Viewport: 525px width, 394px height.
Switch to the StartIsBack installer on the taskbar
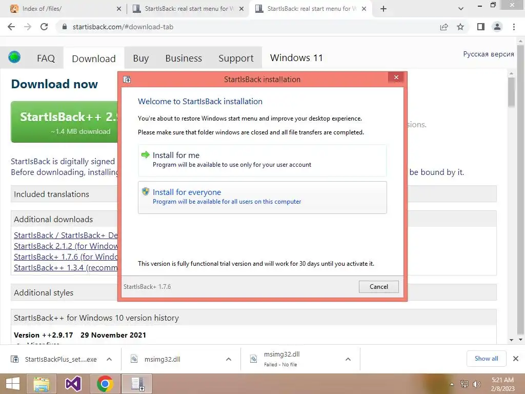click(137, 384)
